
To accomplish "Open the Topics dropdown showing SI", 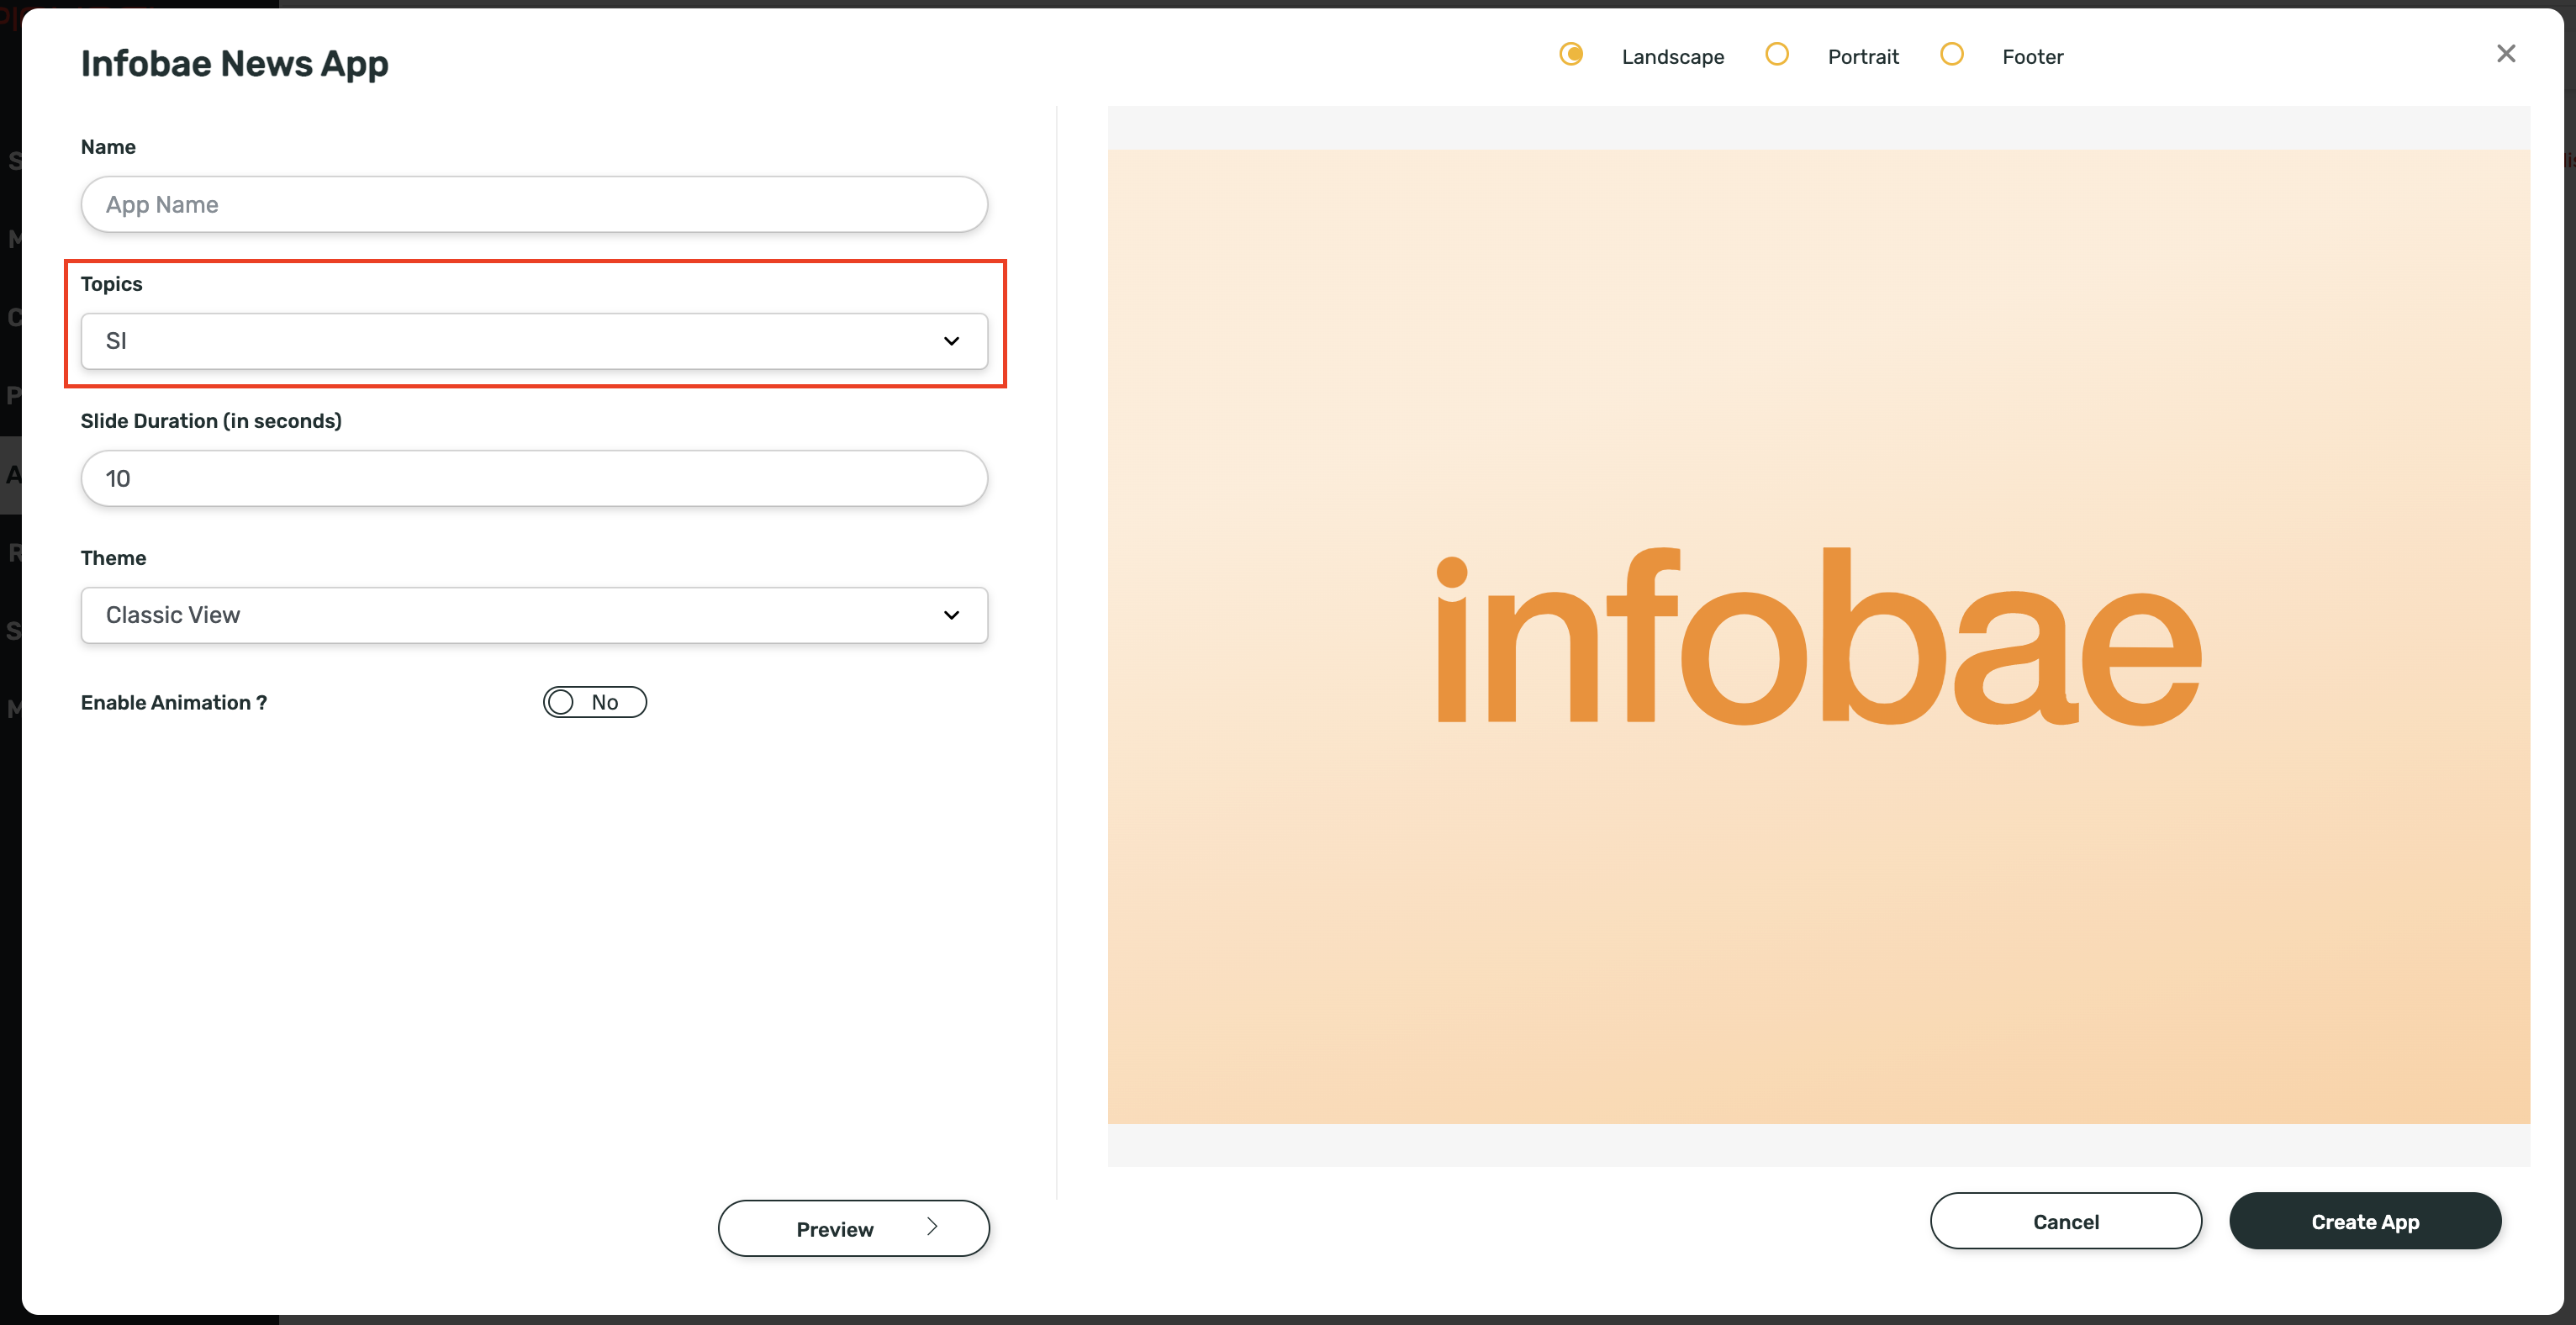I will click(534, 341).
